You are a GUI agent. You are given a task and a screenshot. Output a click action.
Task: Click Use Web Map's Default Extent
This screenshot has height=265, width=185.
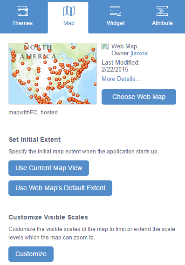(60, 188)
